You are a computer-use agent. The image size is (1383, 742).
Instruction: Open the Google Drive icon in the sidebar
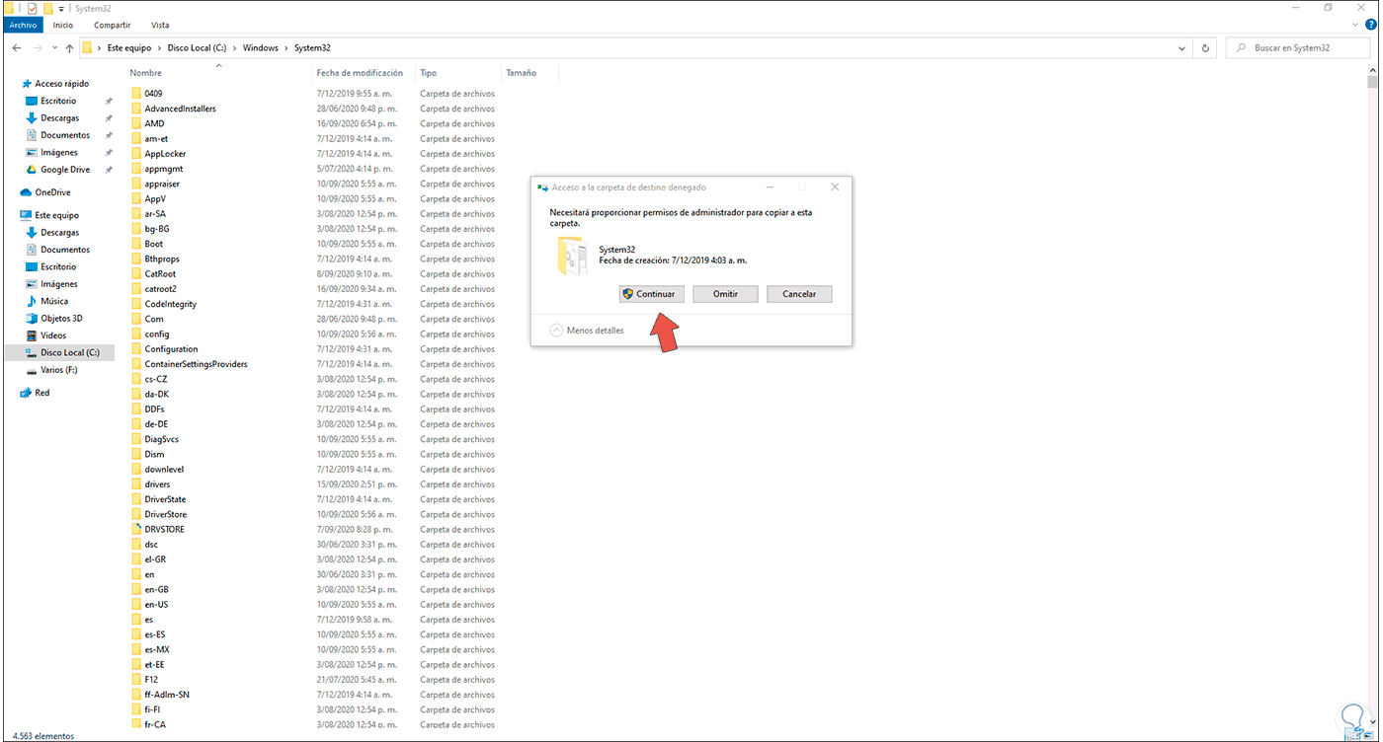pyautogui.click(x=32, y=170)
